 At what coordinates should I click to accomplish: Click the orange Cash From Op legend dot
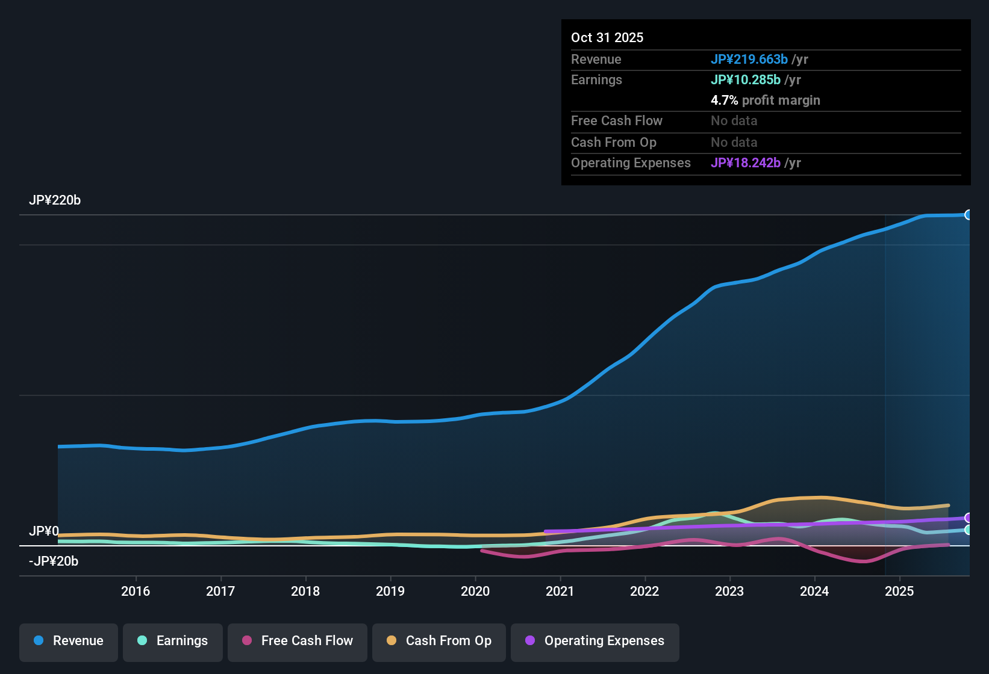point(392,641)
